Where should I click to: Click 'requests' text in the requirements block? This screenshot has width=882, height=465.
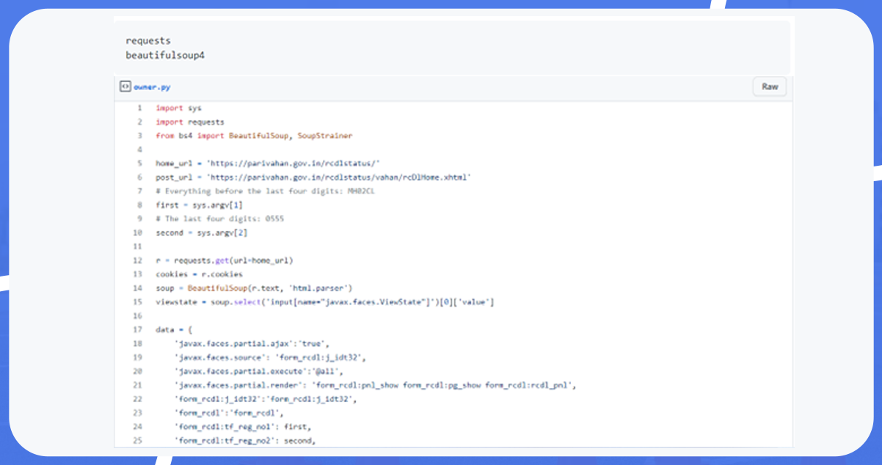[x=148, y=41]
